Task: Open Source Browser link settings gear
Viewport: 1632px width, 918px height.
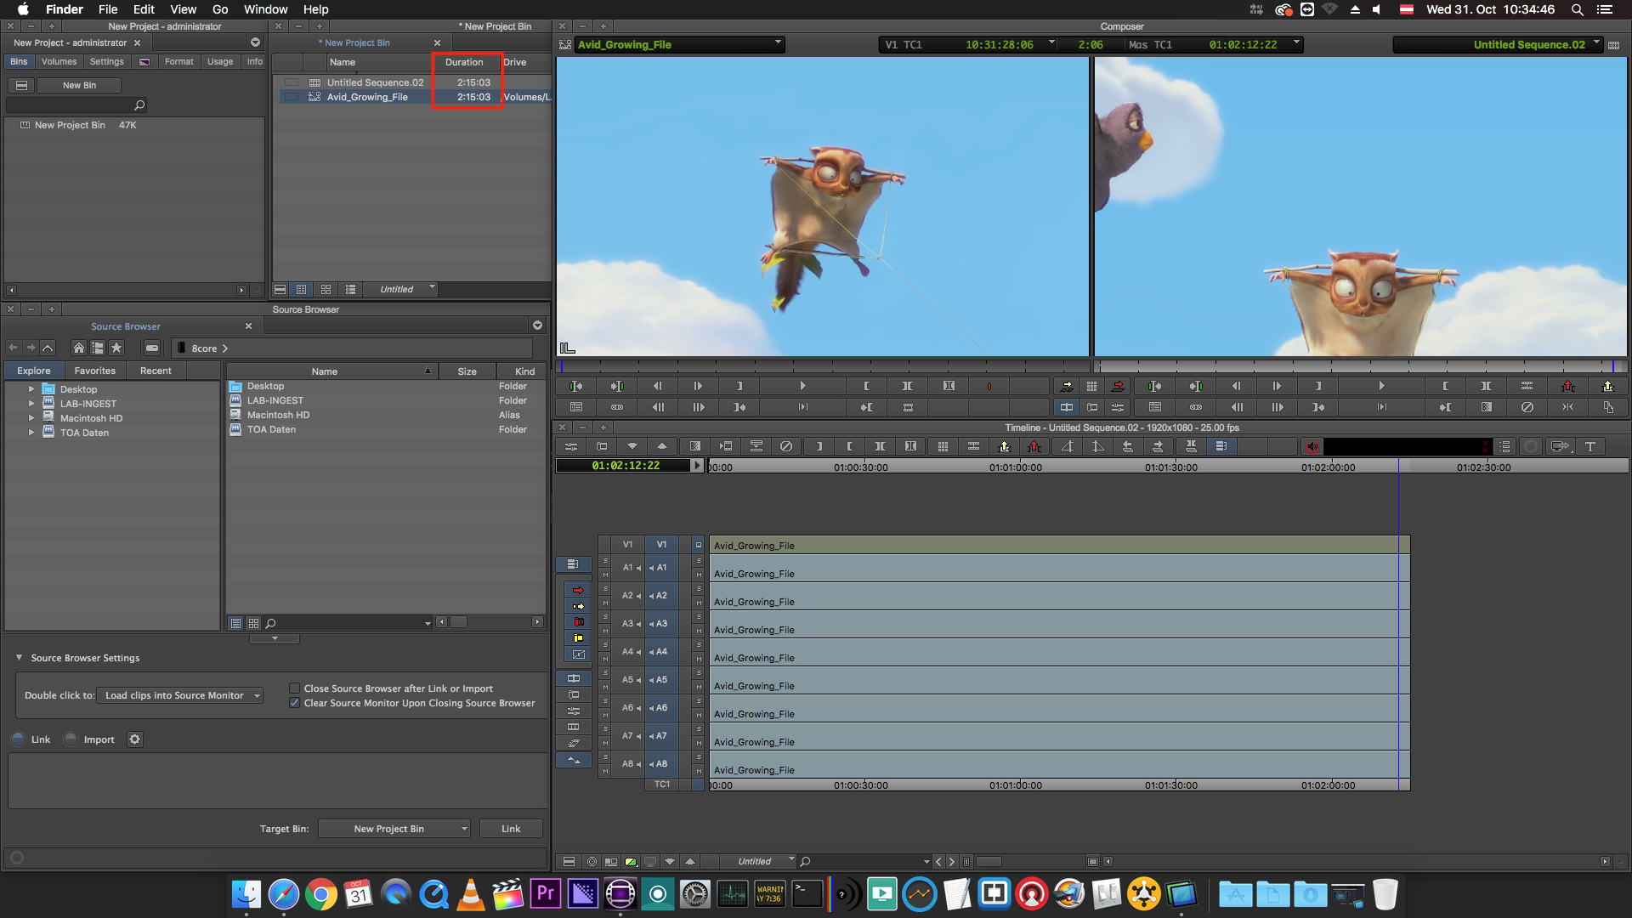Action: [x=134, y=739]
